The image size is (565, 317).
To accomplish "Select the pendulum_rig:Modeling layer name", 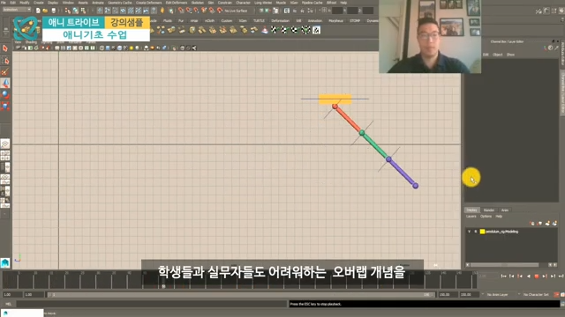I will 502,232.
